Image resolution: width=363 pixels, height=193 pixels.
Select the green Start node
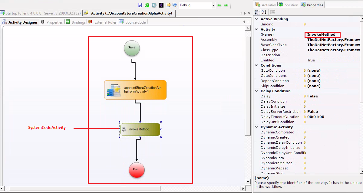coord(132,48)
